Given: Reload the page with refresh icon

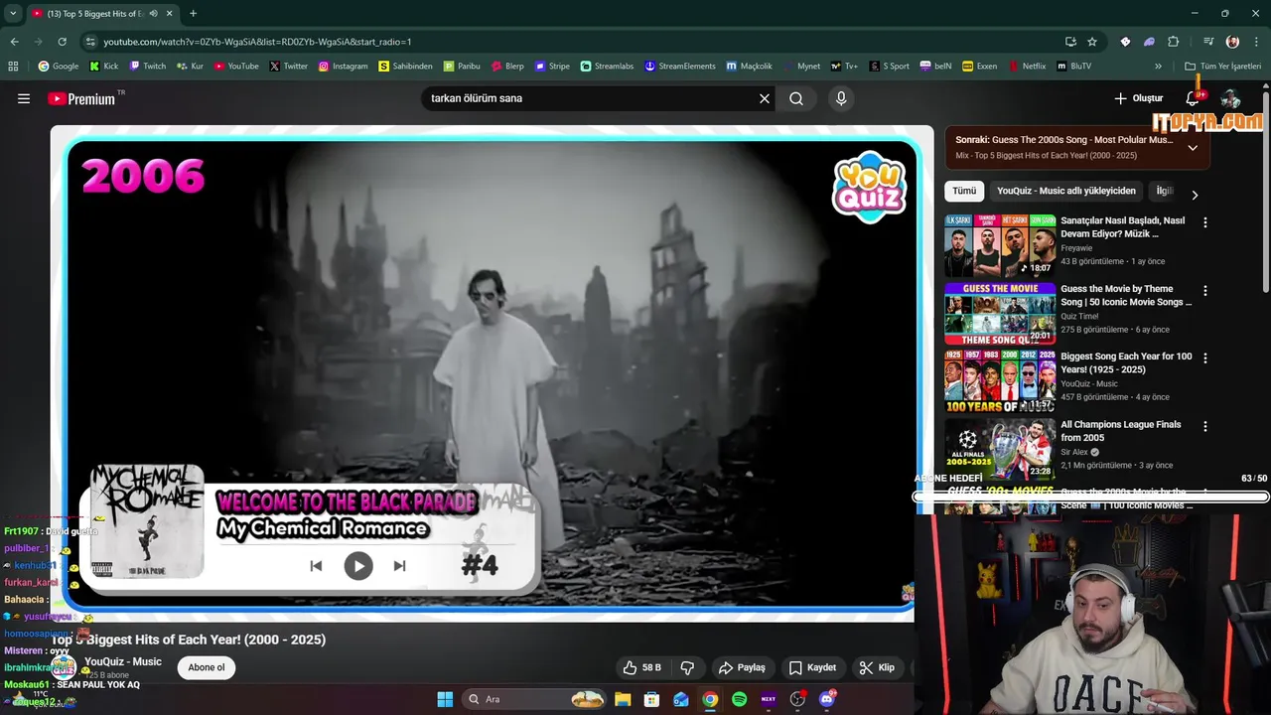Looking at the screenshot, I should coord(62,42).
